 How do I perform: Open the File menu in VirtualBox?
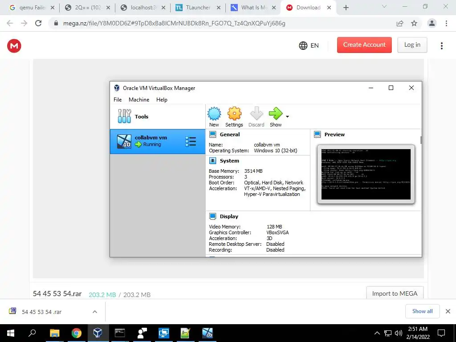tap(118, 99)
